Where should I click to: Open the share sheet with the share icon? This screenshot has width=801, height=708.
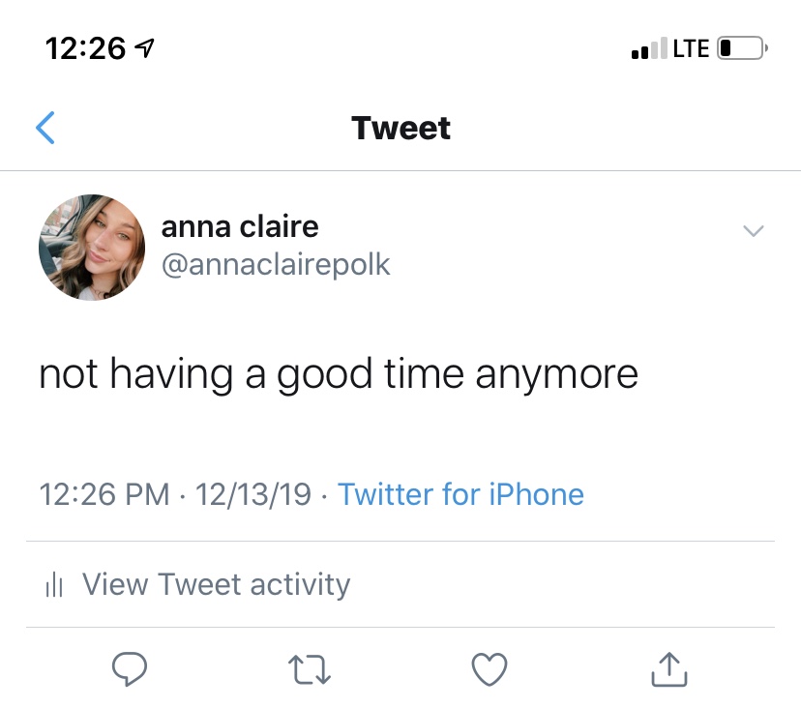[668, 668]
